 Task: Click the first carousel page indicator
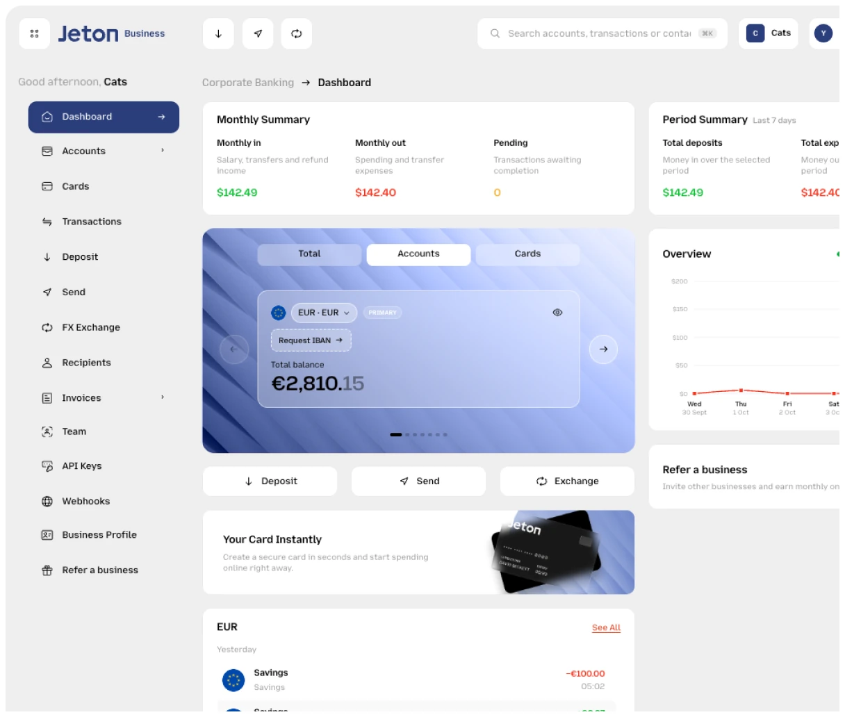[x=396, y=435]
